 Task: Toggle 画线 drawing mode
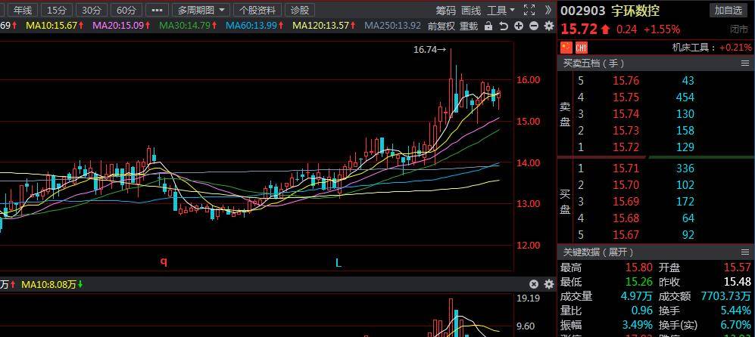pos(471,10)
